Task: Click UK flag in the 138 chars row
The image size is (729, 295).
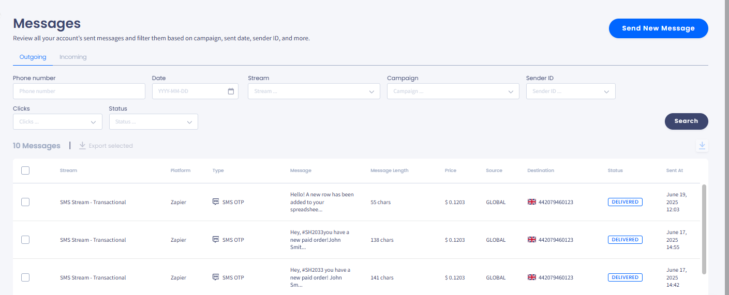Action: [x=531, y=240]
